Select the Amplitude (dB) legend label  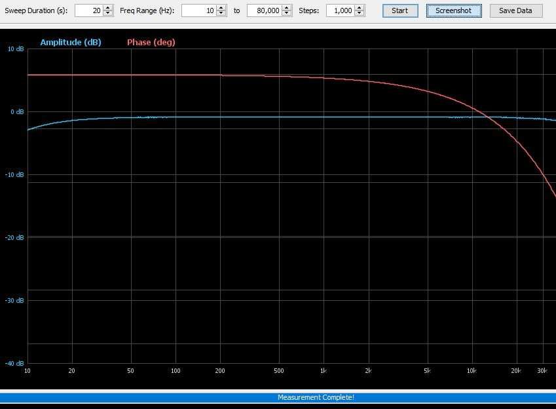[x=71, y=42]
